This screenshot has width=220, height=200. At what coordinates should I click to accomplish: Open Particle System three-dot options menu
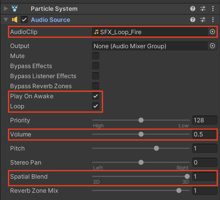click(213, 9)
